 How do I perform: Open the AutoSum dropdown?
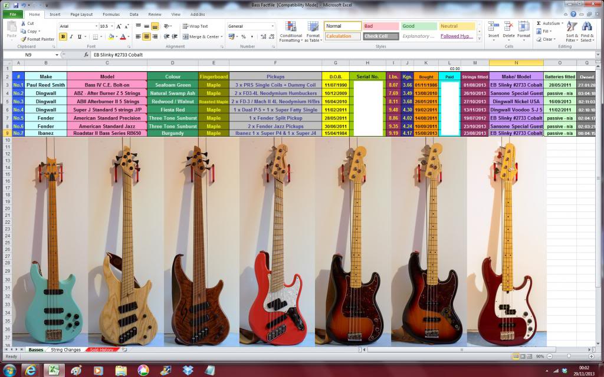tap(562, 24)
